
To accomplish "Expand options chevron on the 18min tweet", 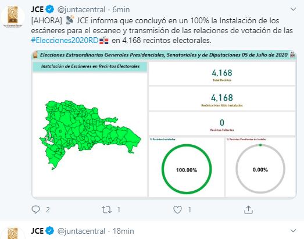I will click(x=293, y=231).
